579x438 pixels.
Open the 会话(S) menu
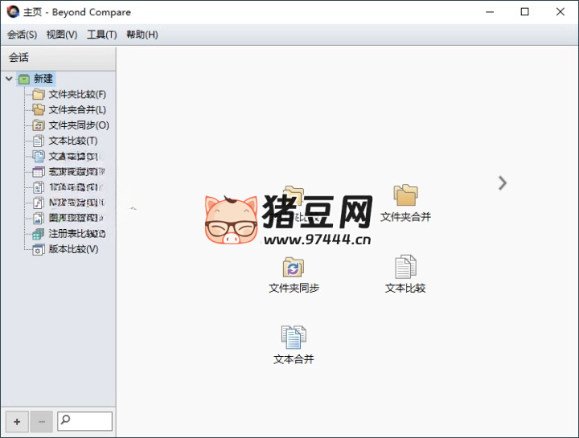(x=23, y=35)
